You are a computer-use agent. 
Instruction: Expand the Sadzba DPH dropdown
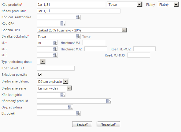pyautogui.click(x=124, y=30)
